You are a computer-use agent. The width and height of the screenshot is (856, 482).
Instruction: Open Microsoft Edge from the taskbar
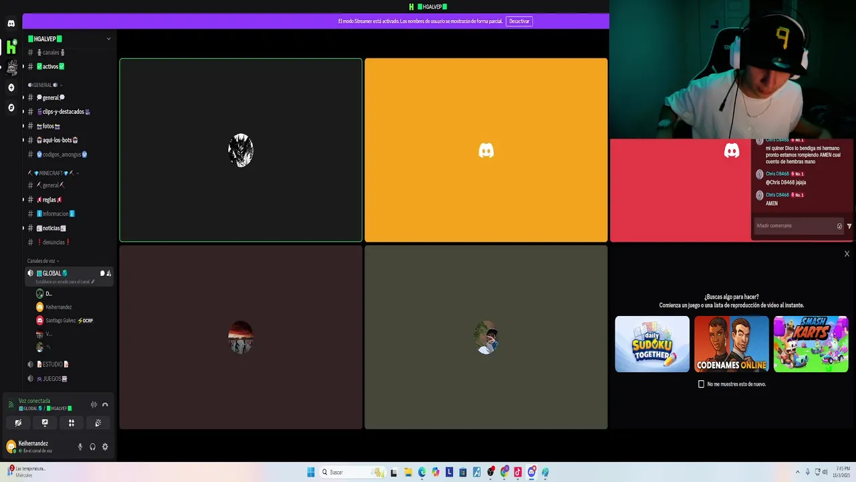coord(422,472)
